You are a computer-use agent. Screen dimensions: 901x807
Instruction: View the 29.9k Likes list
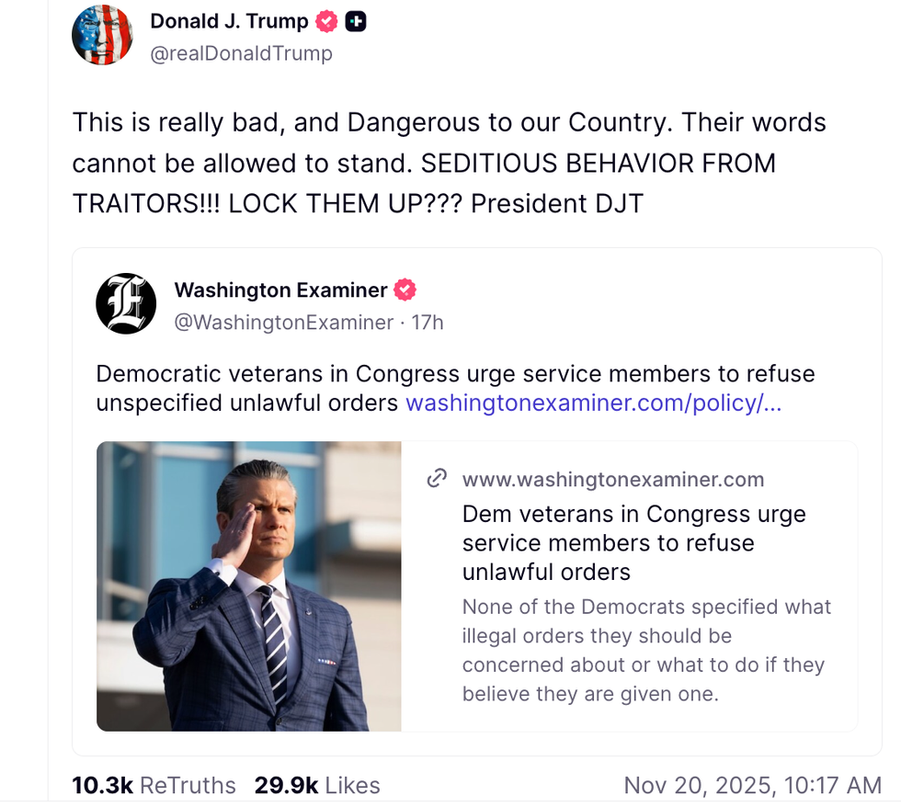click(317, 786)
